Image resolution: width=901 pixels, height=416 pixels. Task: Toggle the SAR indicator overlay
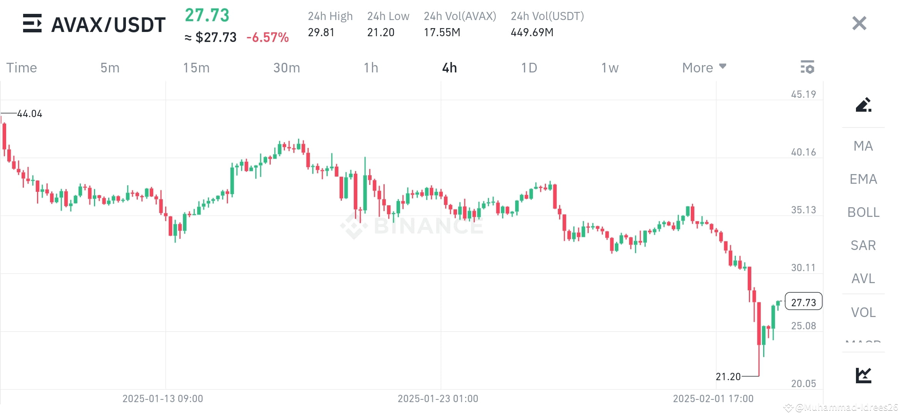tap(863, 245)
